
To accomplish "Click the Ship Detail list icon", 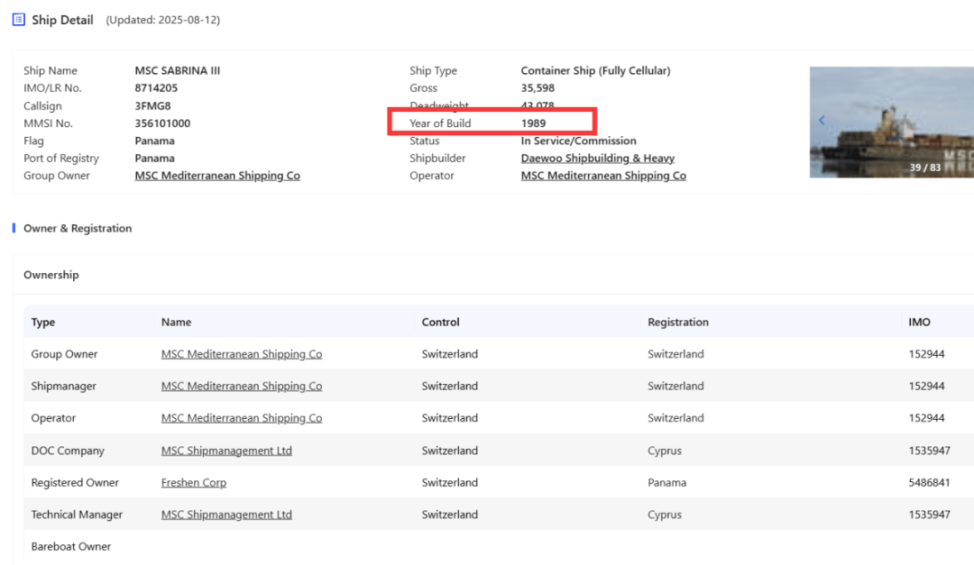I will coord(19,20).
